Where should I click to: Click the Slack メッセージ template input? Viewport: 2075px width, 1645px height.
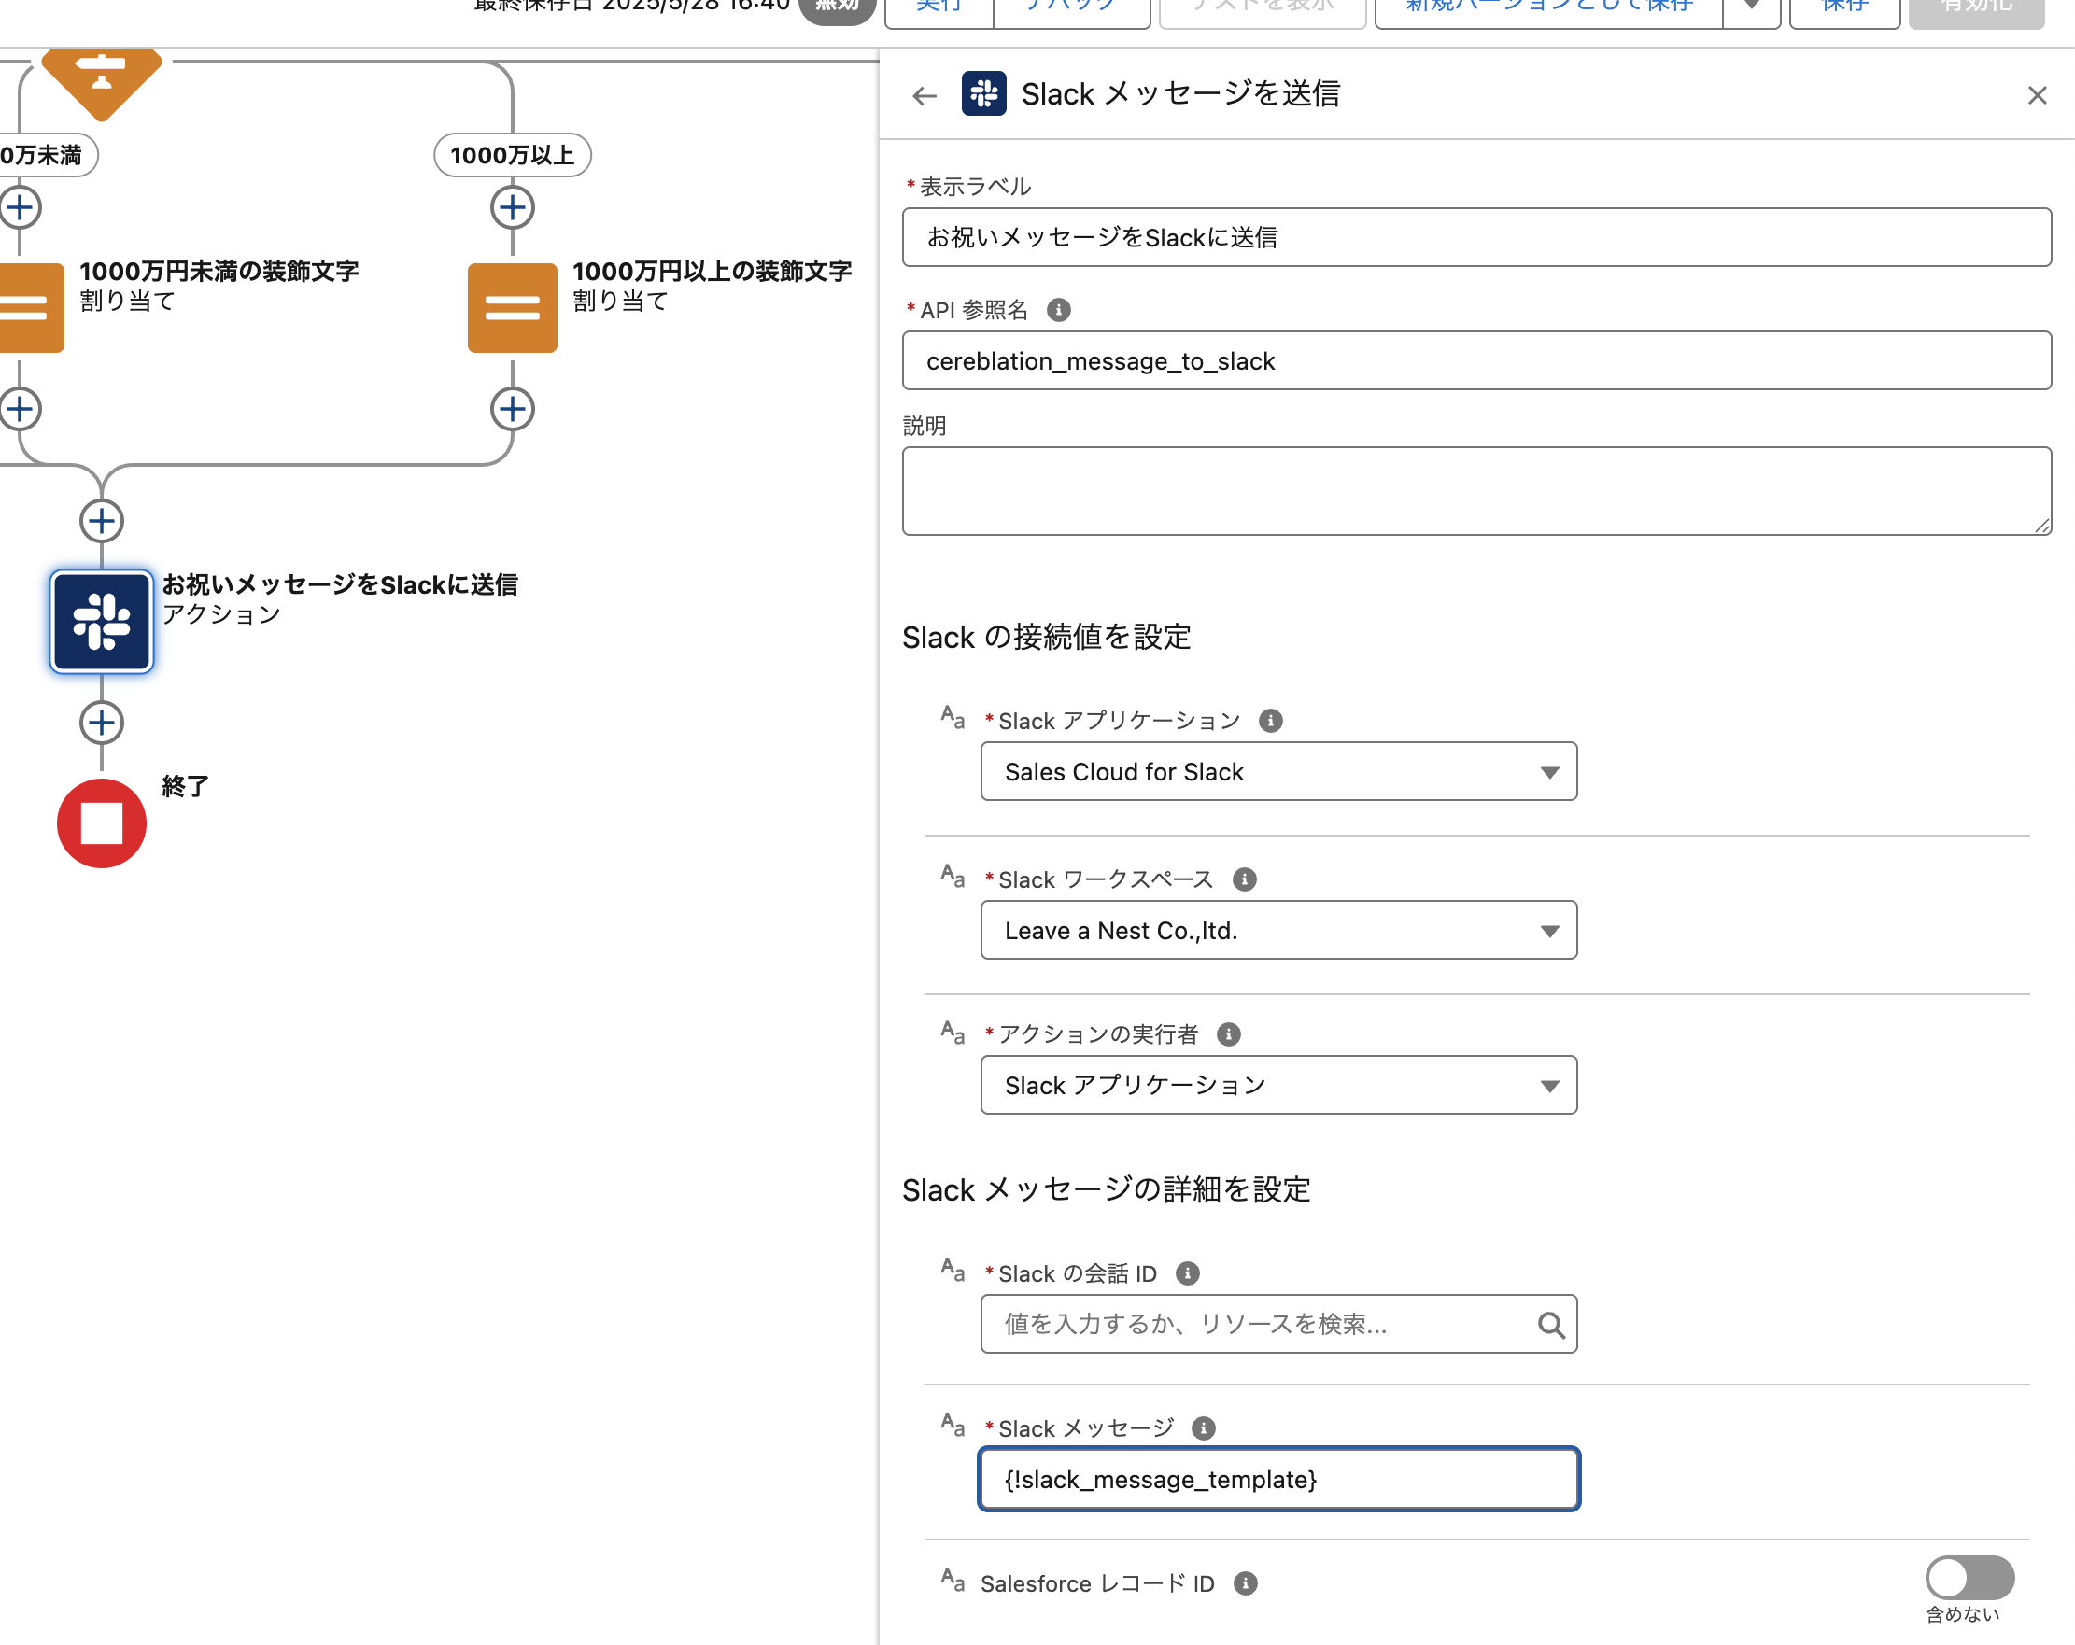coord(1278,1480)
